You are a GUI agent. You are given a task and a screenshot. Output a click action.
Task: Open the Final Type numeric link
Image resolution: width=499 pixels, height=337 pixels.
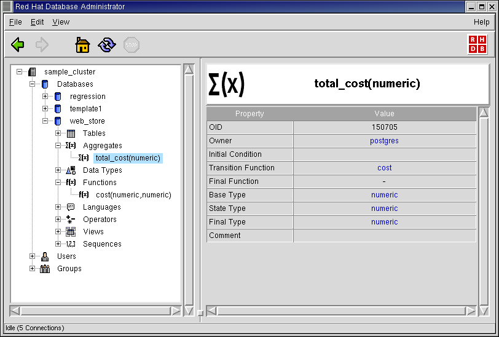[x=385, y=222]
